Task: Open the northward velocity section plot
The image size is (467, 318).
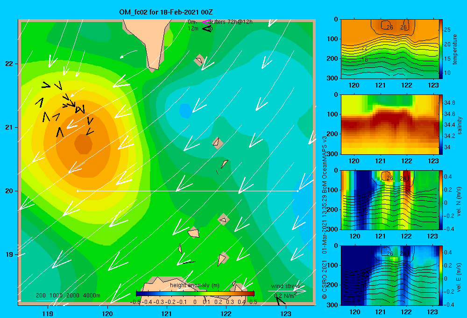Action: (x=390, y=200)
